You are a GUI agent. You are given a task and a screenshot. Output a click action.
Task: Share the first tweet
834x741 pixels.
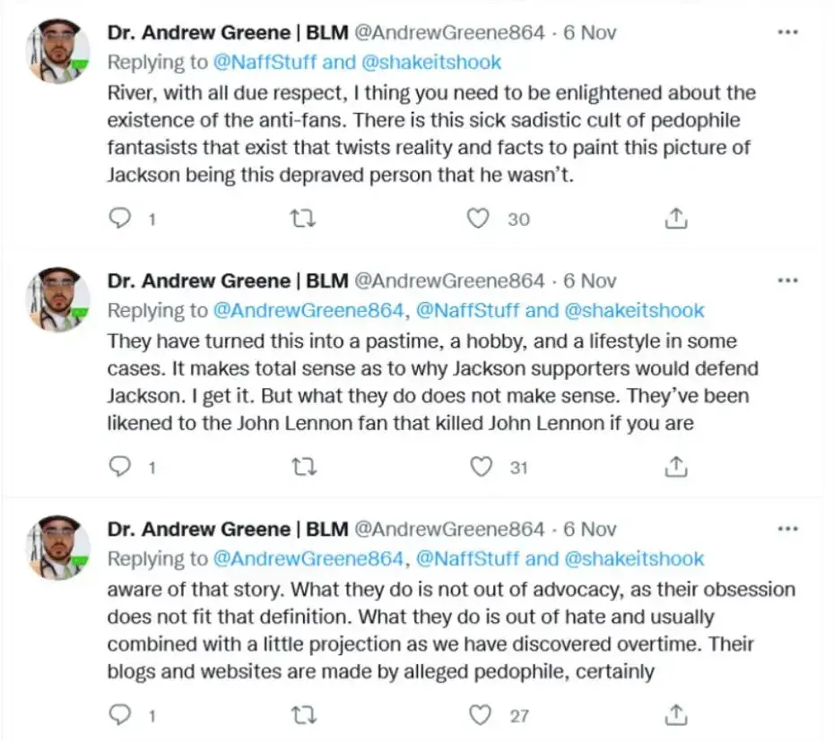coord(677,218)
